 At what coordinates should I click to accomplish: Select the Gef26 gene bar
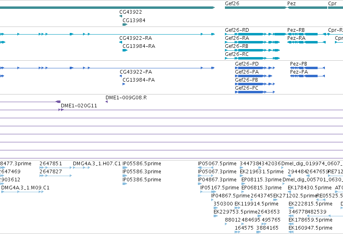tap(256, 8)
